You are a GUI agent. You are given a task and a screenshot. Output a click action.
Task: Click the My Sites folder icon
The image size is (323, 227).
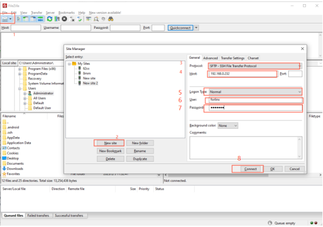[x=74, y=64]
